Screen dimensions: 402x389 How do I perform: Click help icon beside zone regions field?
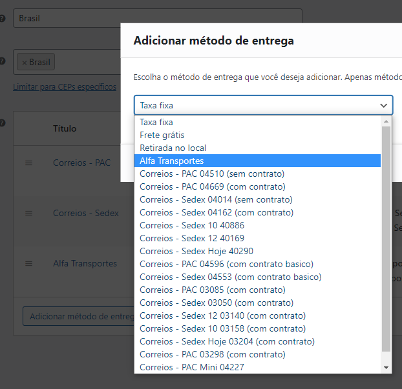[2, 61]
